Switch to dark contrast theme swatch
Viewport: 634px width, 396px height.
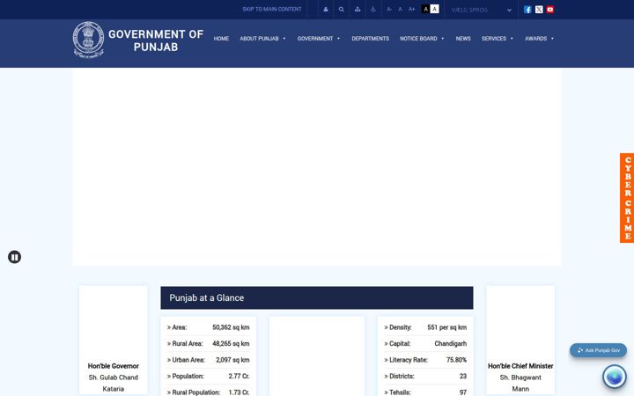425,9
